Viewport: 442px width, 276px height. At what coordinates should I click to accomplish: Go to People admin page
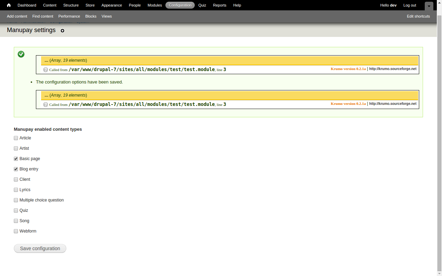[x=135, y=5]
